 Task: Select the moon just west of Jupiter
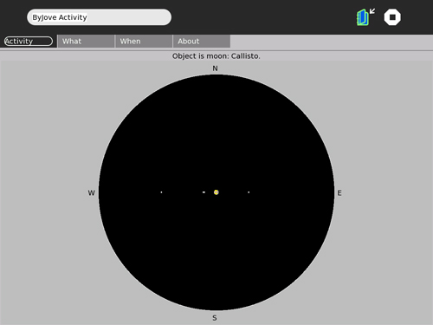click(x=204, y=192)
